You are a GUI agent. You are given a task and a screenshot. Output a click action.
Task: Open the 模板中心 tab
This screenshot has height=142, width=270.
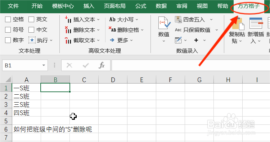click(x=63, y=6)
